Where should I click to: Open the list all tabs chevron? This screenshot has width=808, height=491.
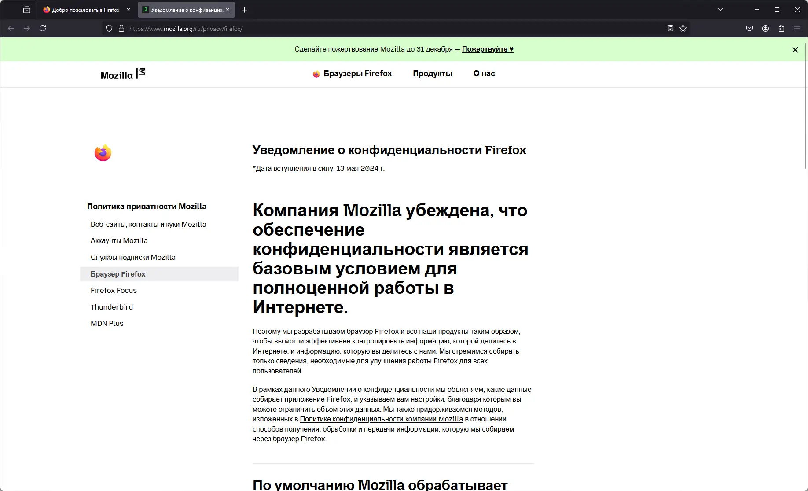tap(720, 9)
